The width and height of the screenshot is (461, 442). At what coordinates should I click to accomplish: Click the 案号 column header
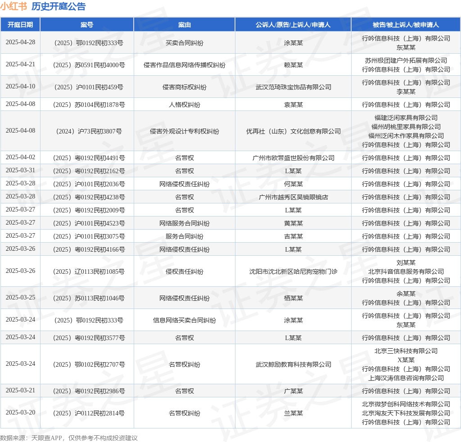click(x=87, y=25)
